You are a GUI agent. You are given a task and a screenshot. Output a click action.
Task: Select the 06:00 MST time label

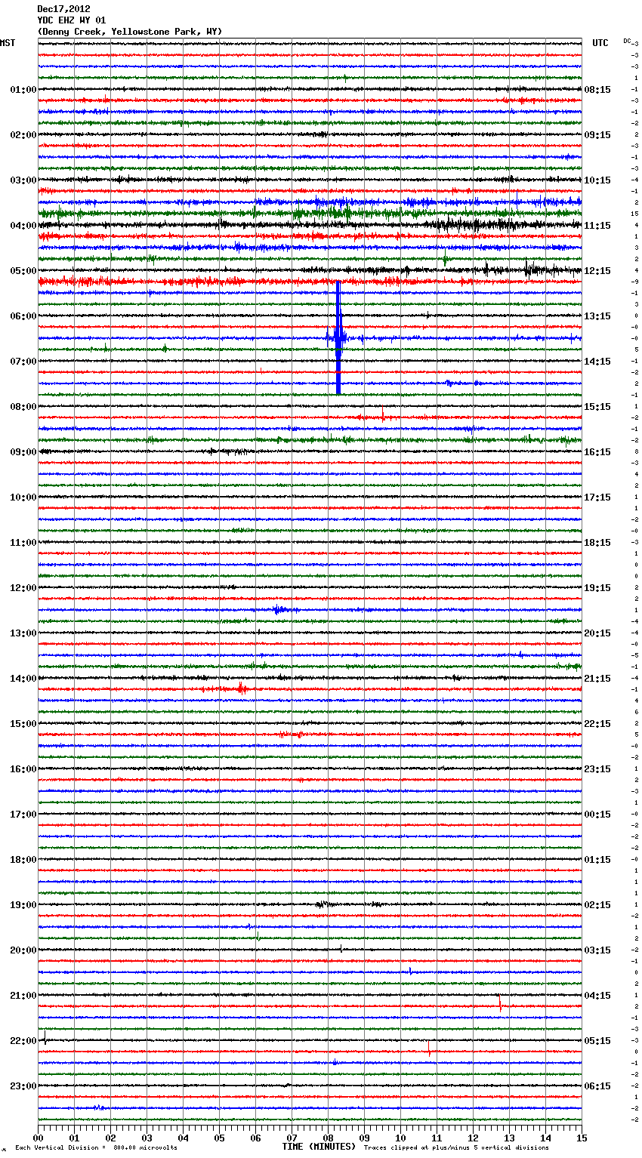tap(23, 316)
